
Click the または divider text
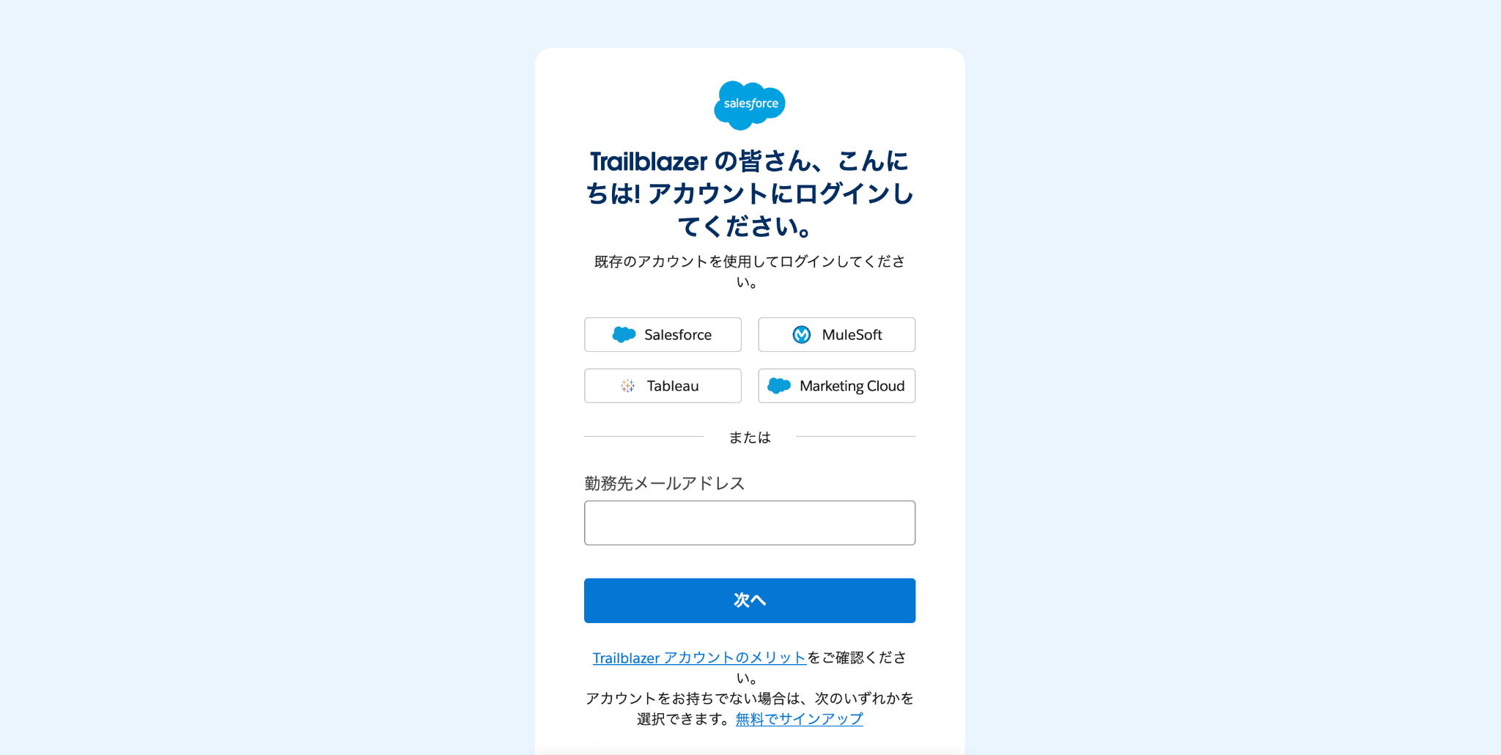[750, 437]
